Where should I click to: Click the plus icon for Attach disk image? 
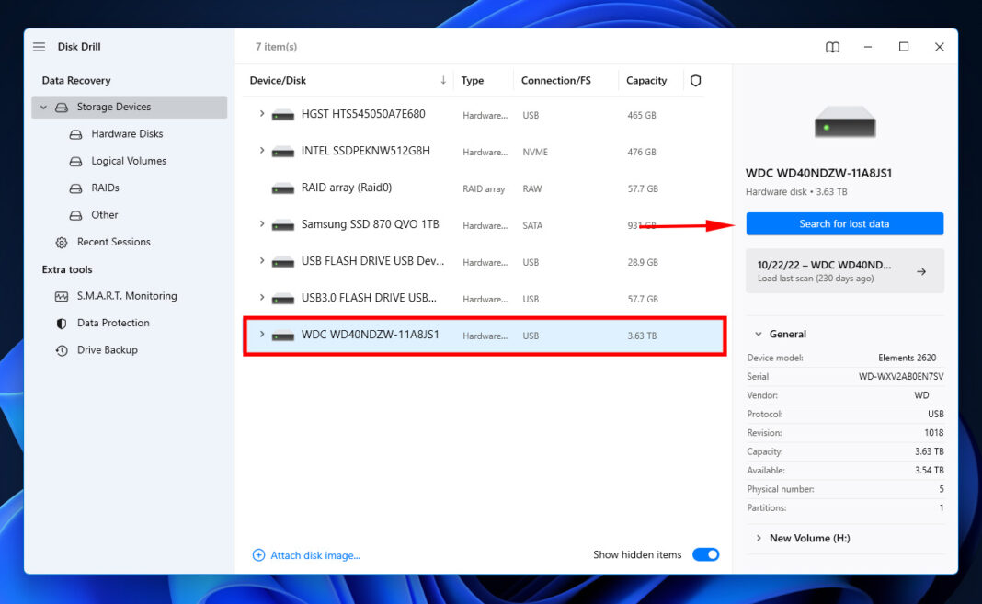pyautogui.click(x=258, y=555)
